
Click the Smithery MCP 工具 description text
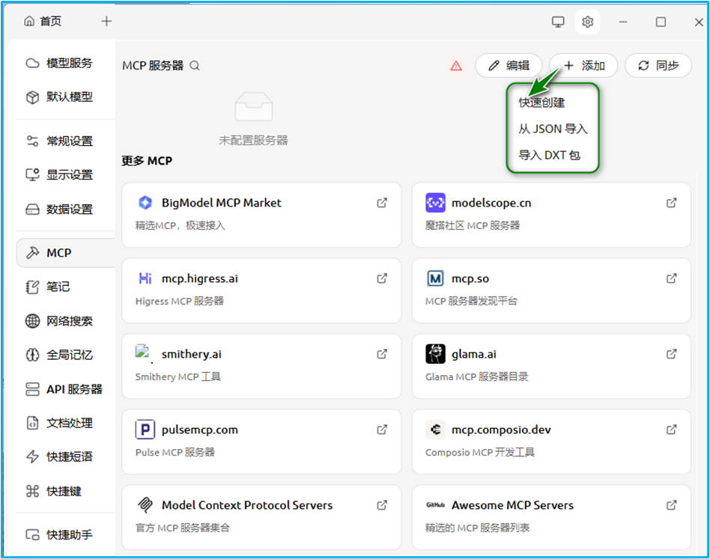pyautogui.click(x=178, y=376)
